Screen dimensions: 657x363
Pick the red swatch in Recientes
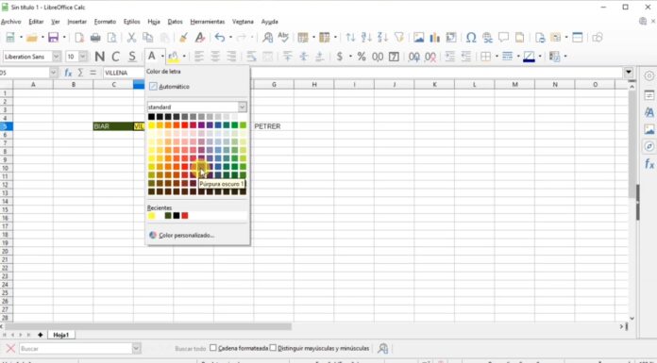click(x=185, y=216)
